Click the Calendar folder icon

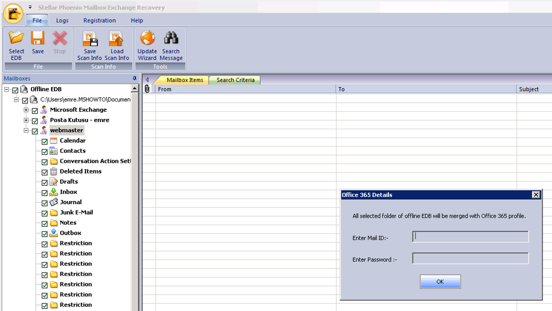point(54,141)
